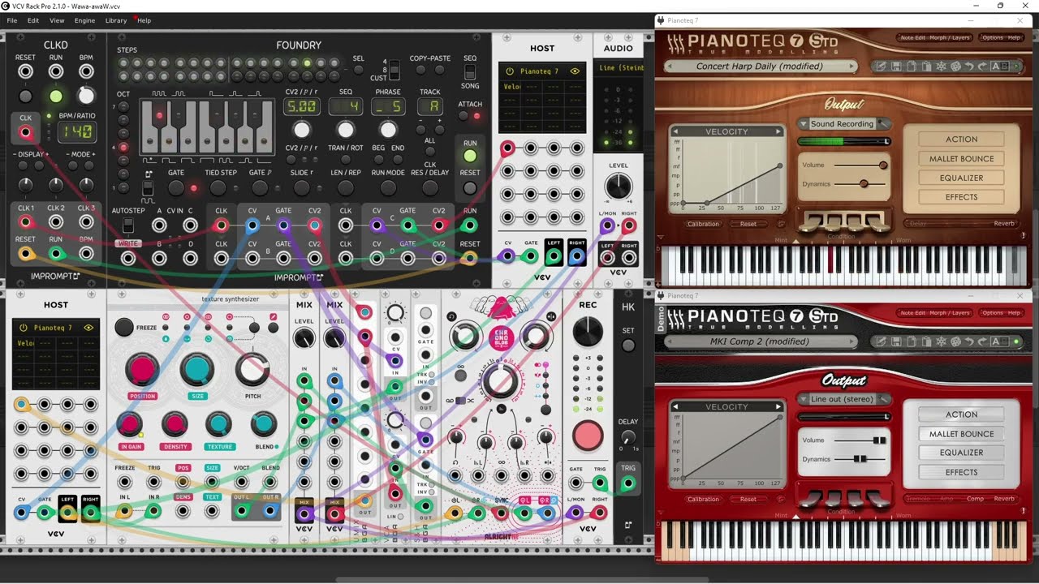Toggle the power icon on upper Host Pianoteq 7
This screenshot has height=584, width=1039.
(x=510, y=71)
